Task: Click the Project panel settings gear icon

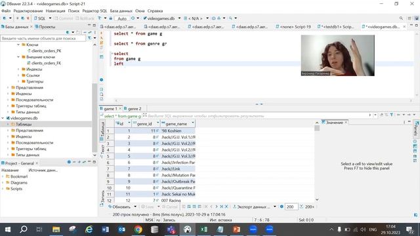Action: [69, 162]
